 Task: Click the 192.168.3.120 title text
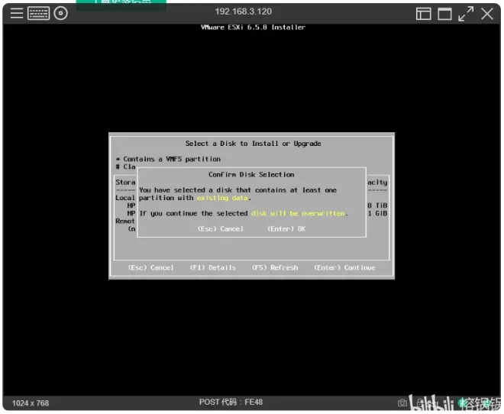pyautogui.click(x=244, y=11)
